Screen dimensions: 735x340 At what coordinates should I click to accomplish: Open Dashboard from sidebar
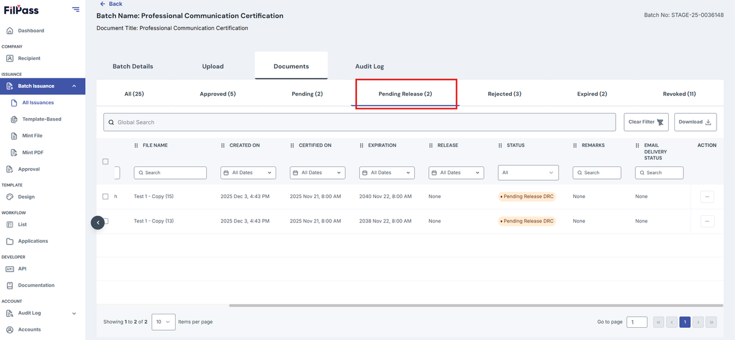[31, 31]
